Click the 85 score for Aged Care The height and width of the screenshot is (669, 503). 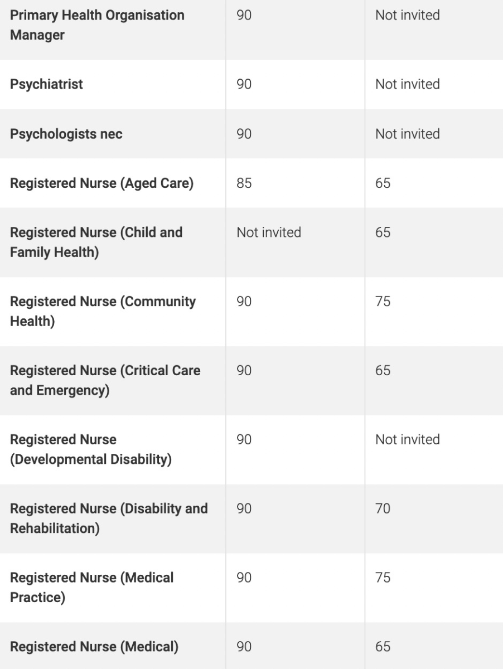click(244, 183)
